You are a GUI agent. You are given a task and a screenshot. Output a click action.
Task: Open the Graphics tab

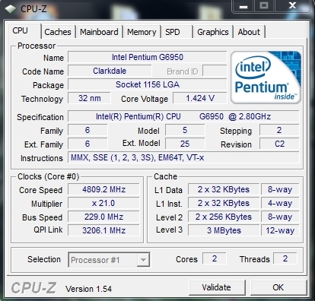pyautogui.click(x=213, y=32)
